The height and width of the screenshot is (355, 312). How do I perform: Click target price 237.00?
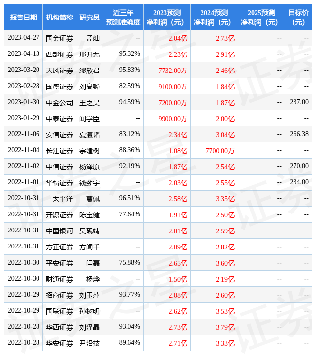coord(299,102)
